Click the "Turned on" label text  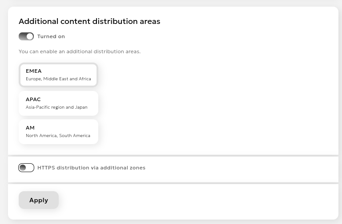coord(51,37)
